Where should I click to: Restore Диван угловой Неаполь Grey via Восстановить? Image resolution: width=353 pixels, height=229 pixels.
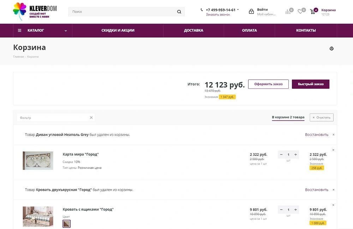[317, 135]
